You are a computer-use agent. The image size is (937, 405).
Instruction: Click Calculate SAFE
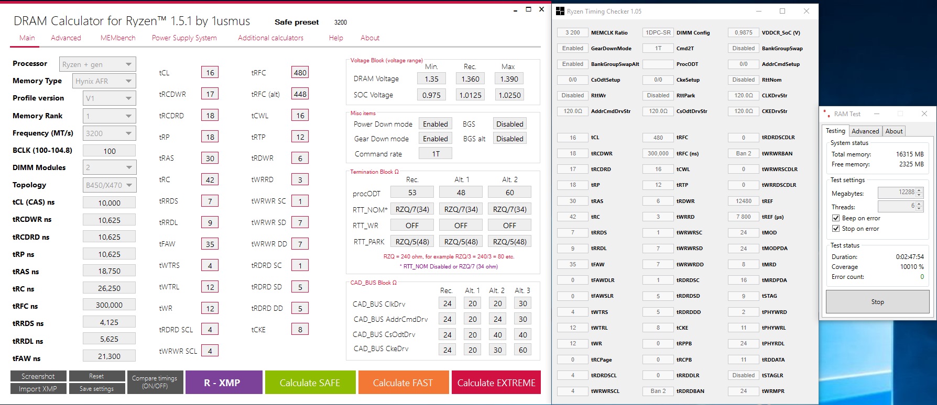[x=310, y=383]
